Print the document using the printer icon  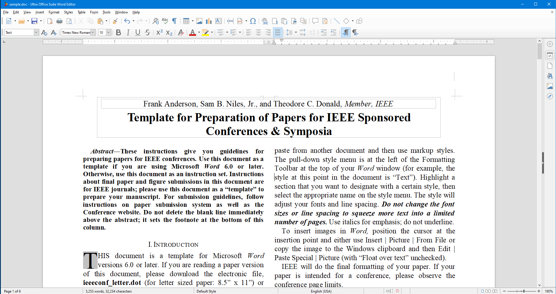59,21
